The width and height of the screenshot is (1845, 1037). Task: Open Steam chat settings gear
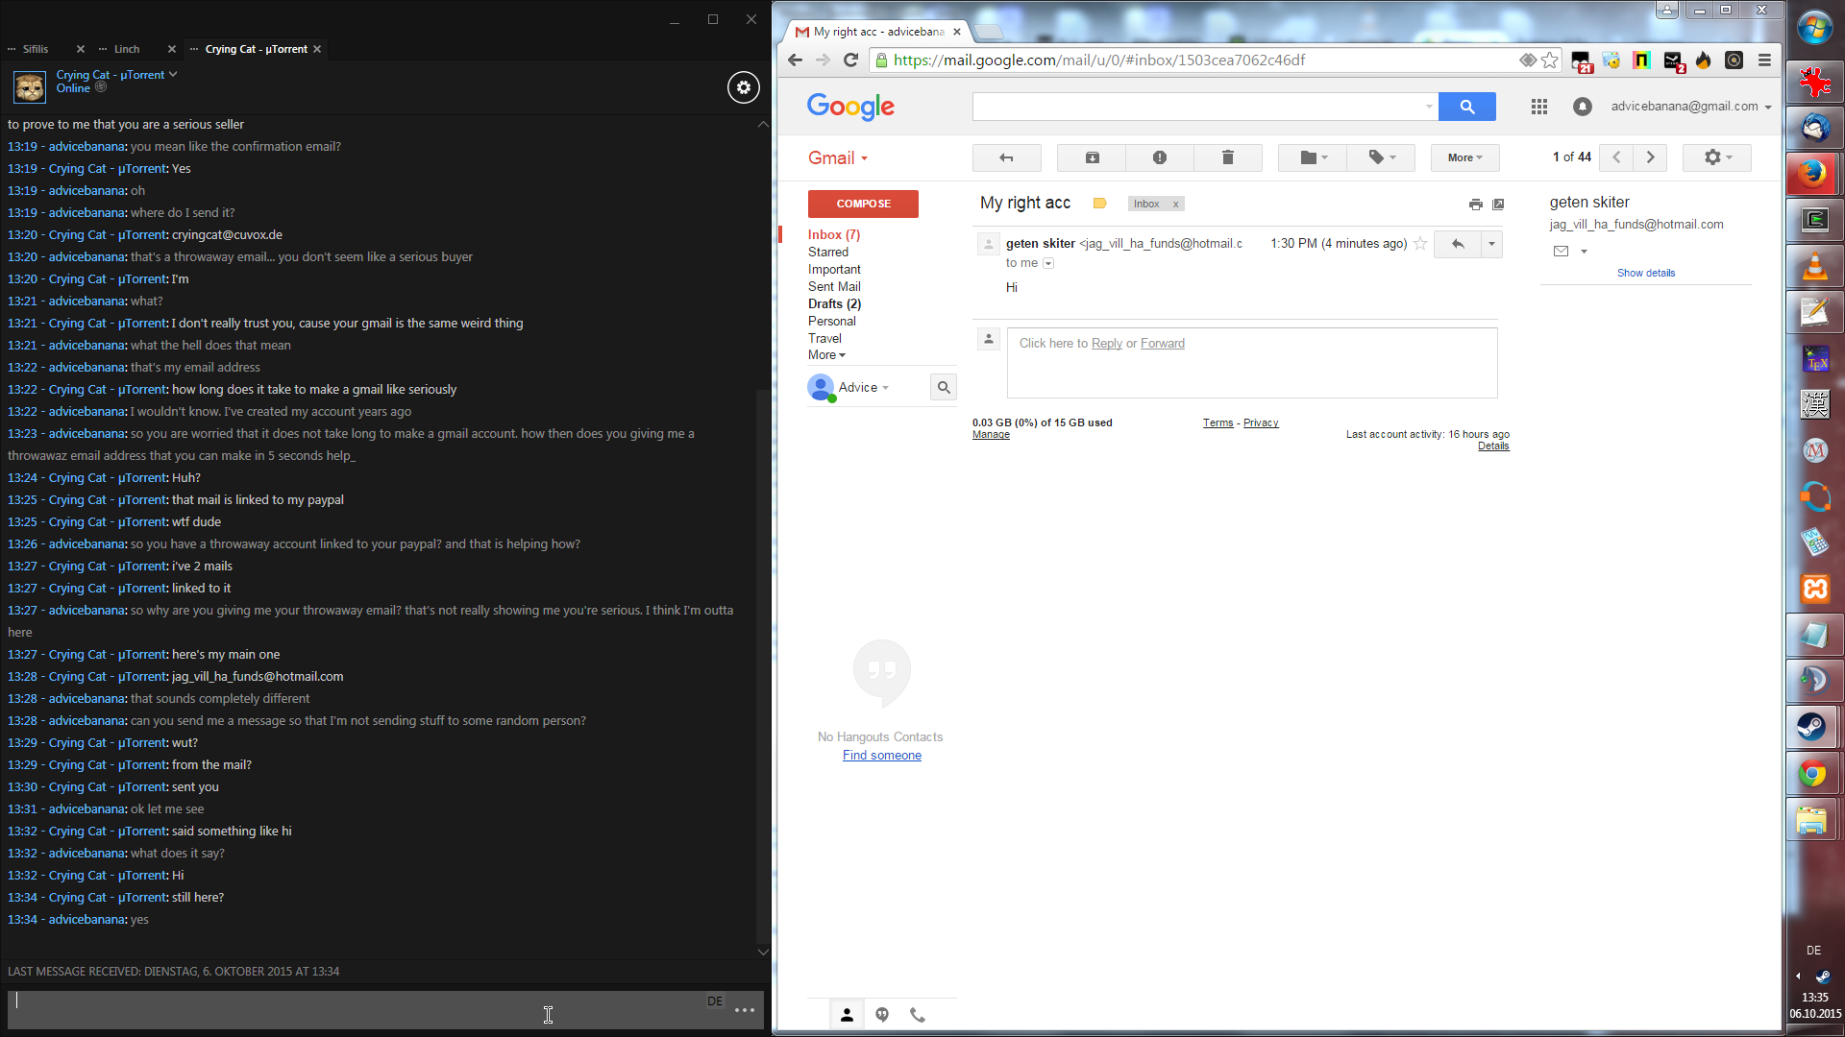pyautogui.click(x=743, y=87)
